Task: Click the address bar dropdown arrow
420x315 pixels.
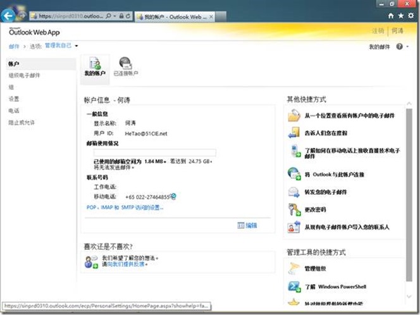Action: click(114, 16)
